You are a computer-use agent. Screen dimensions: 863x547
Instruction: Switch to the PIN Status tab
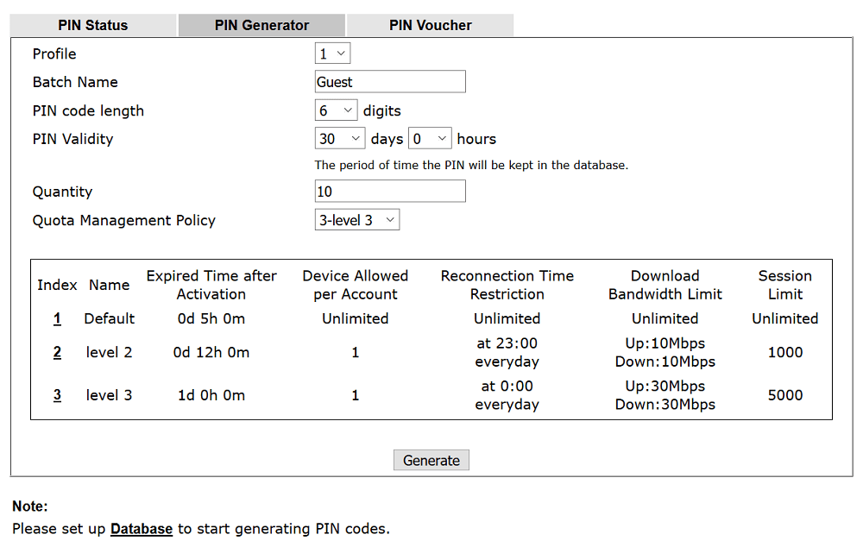tap(92, 25)
